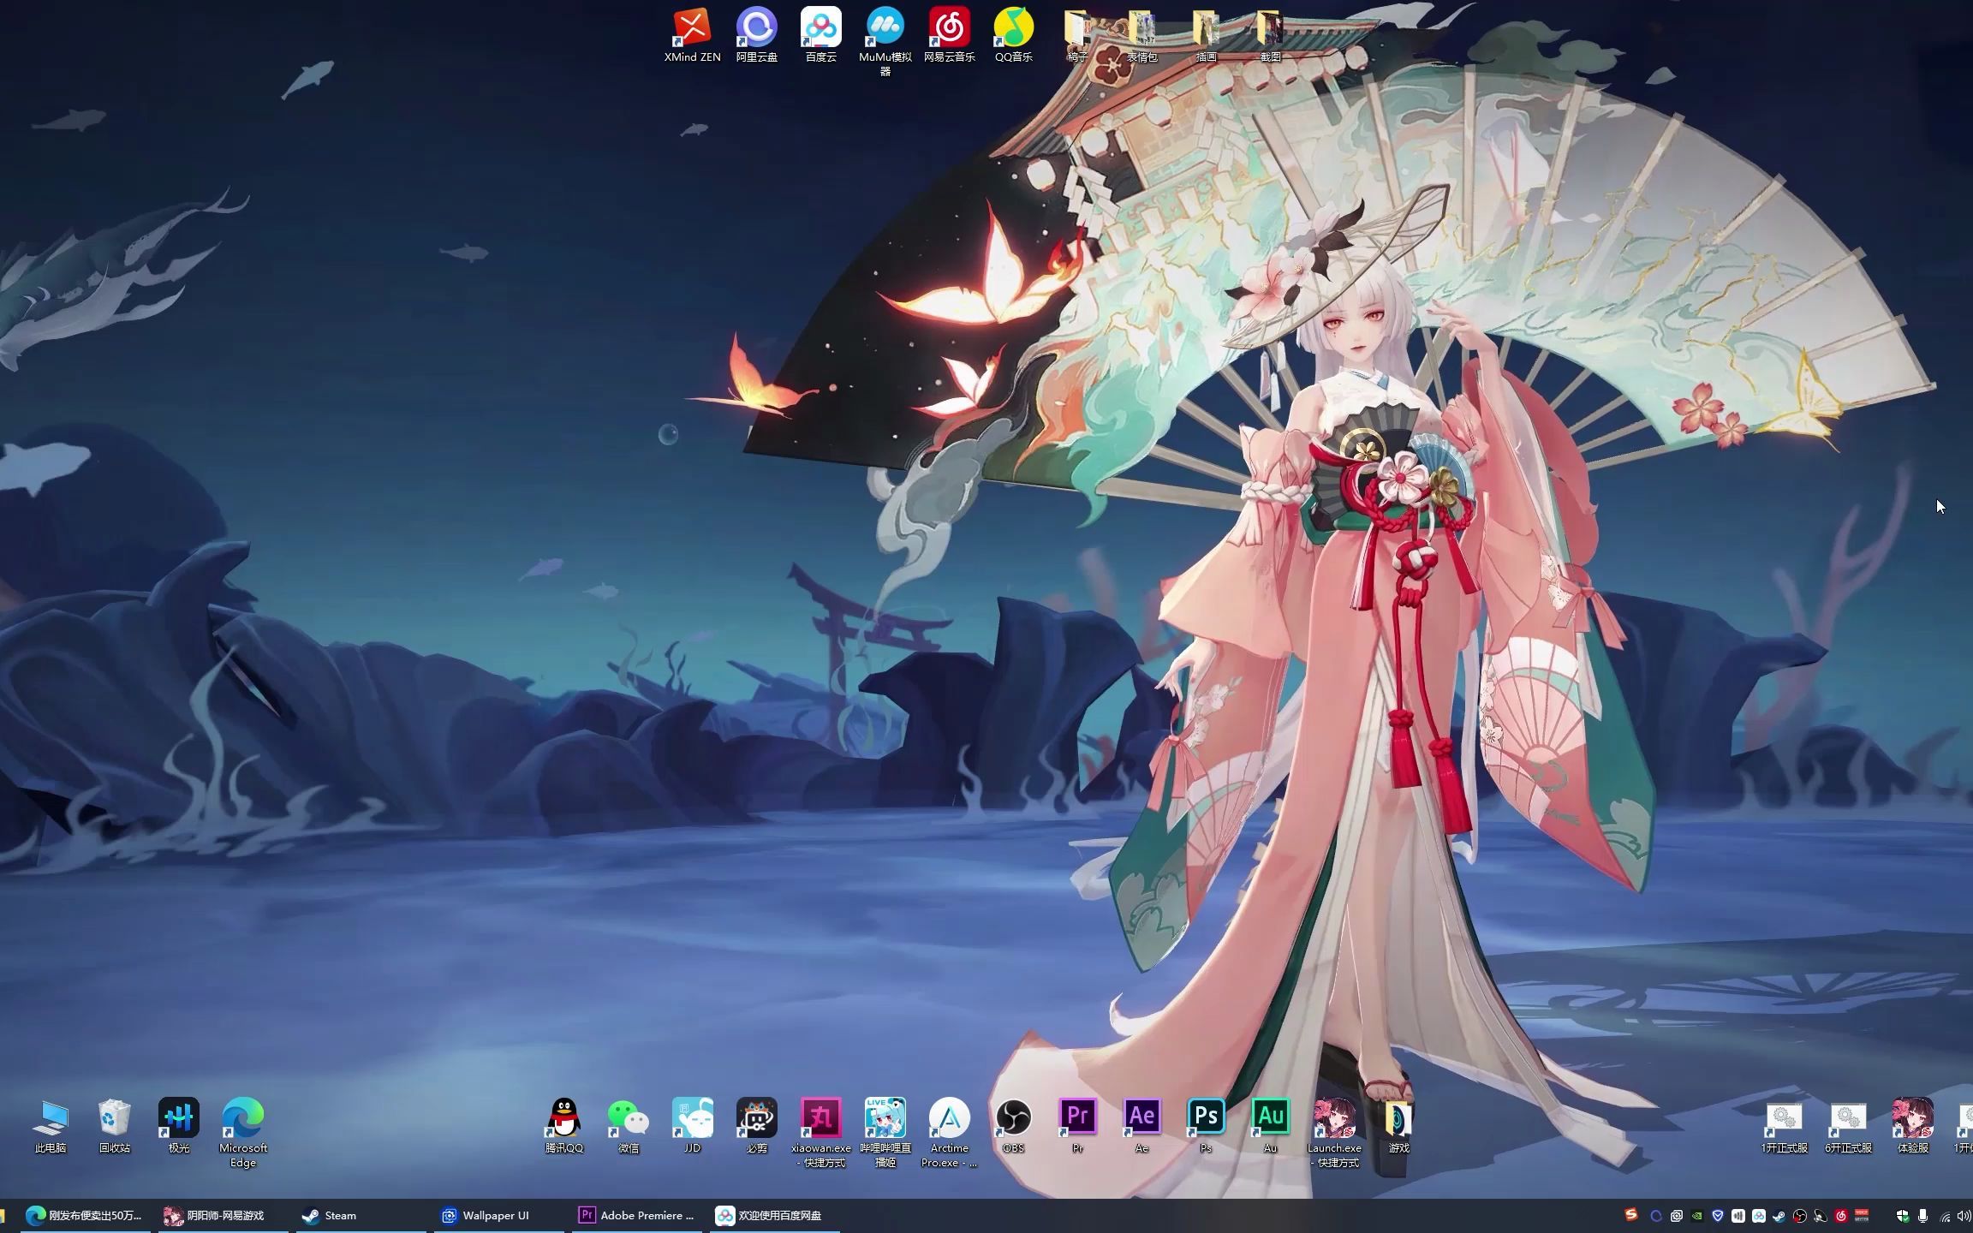The height and width of the screenshot is (1233, 1973).
Task: Click the OBS tray icon
Action: (1800, 1216)
